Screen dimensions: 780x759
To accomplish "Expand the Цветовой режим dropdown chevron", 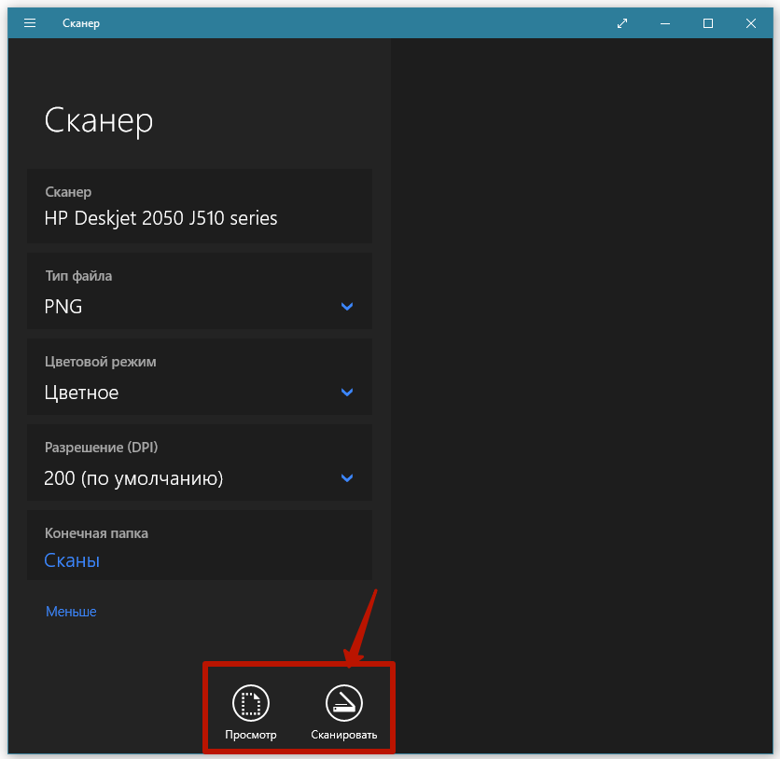I will [347, 393].
